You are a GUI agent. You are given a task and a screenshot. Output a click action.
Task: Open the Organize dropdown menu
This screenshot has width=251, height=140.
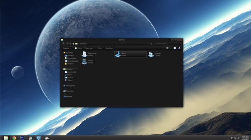(67, 48)
